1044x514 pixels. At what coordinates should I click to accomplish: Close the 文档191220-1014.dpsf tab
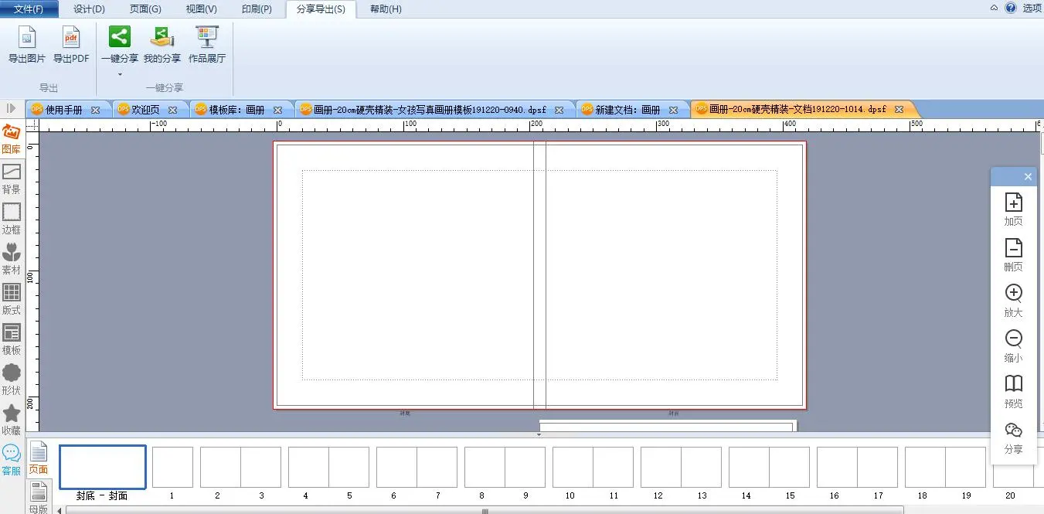tap(899, 110)
